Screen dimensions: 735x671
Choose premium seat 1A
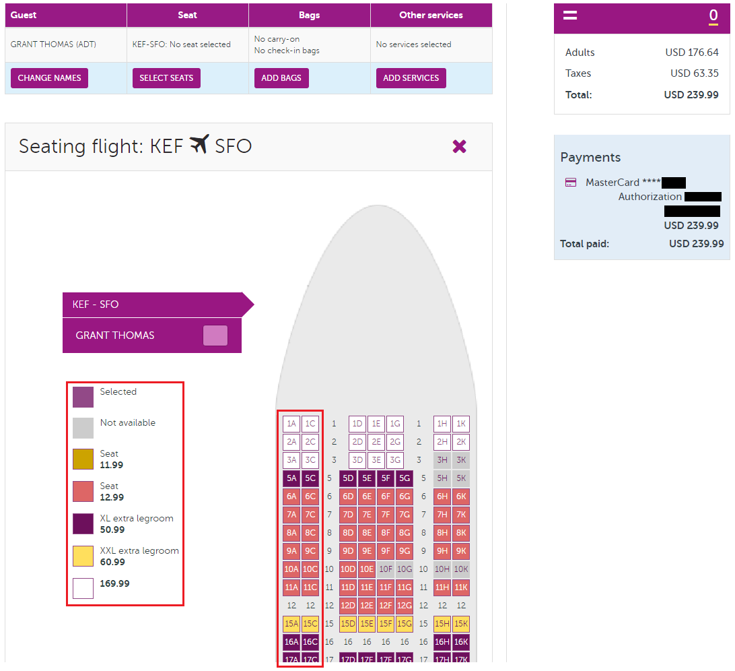click(x=291, y=424)
